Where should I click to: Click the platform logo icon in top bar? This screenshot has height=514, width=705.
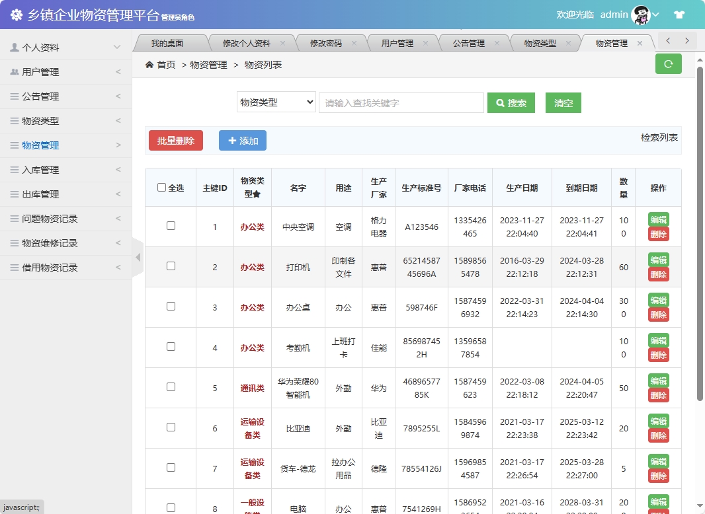[x=16, y=13]
